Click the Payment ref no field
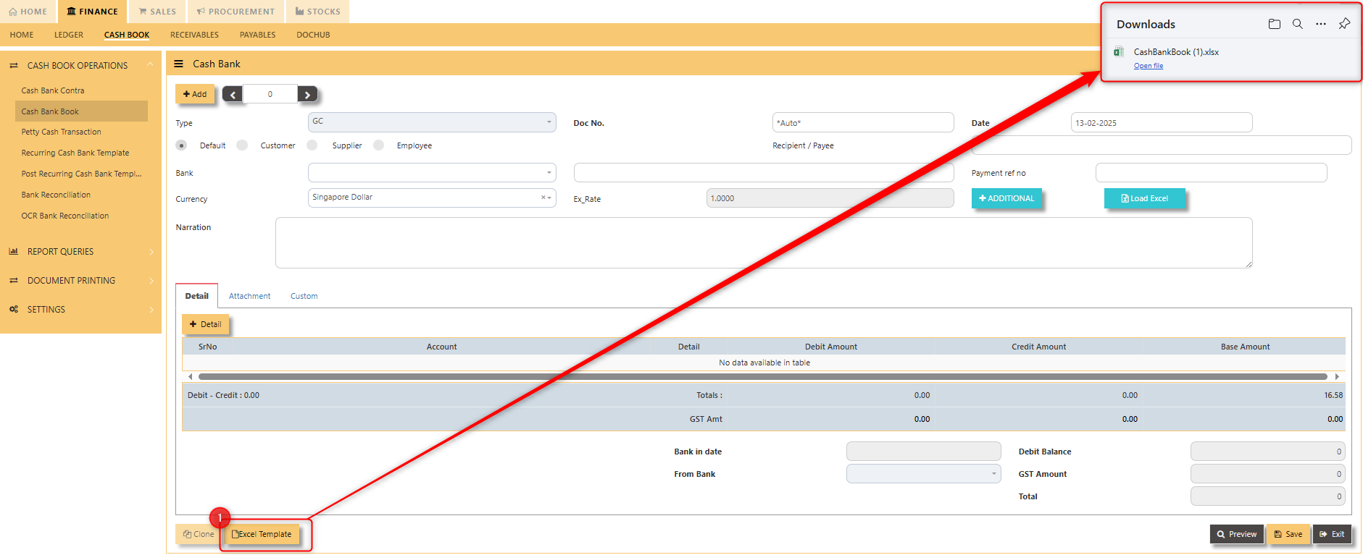Image resolution: width=1363 pixels, height=555 pixels. [x=1211, y=172]
